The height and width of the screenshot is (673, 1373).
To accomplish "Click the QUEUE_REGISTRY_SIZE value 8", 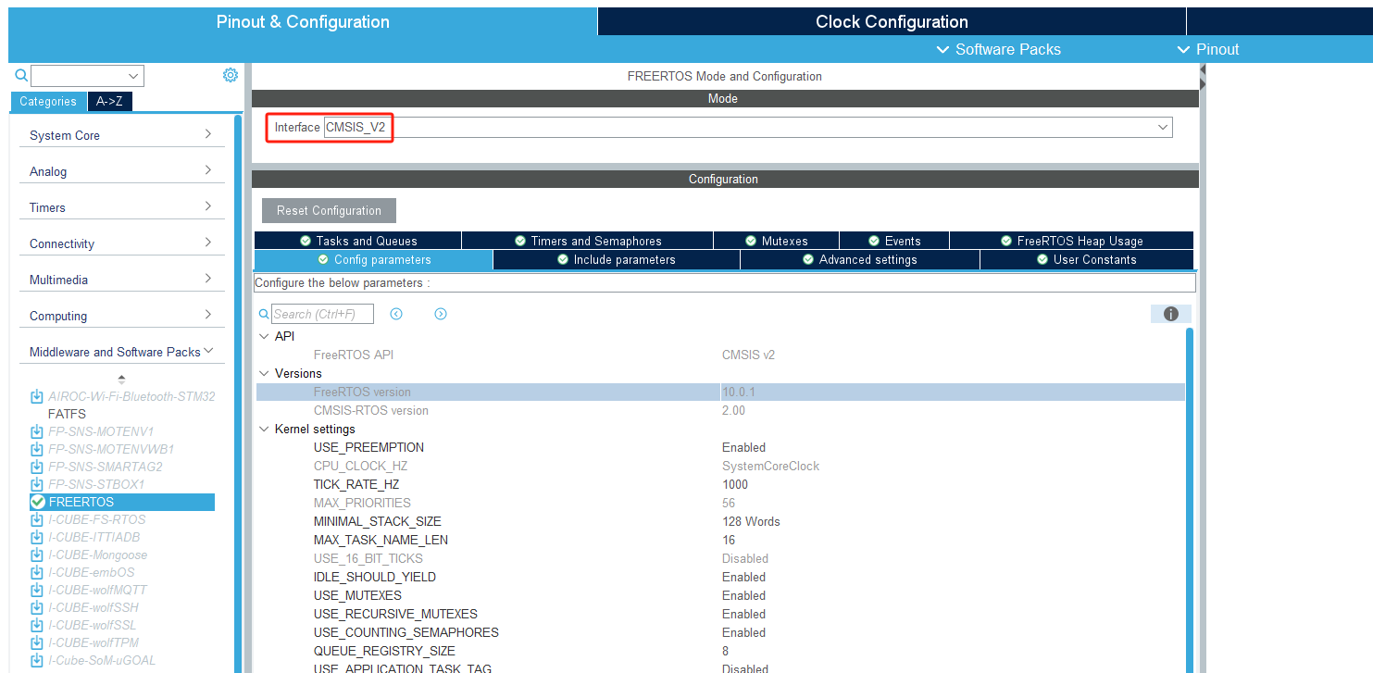I will click(726, 651).
